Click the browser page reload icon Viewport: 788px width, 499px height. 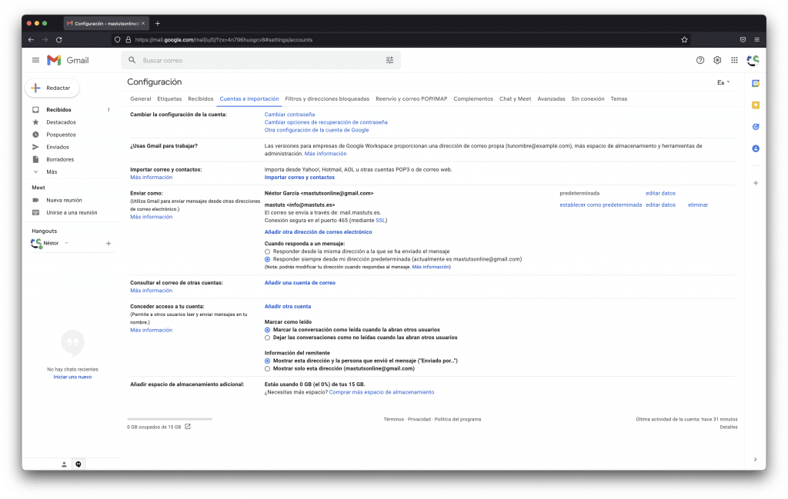59,39
